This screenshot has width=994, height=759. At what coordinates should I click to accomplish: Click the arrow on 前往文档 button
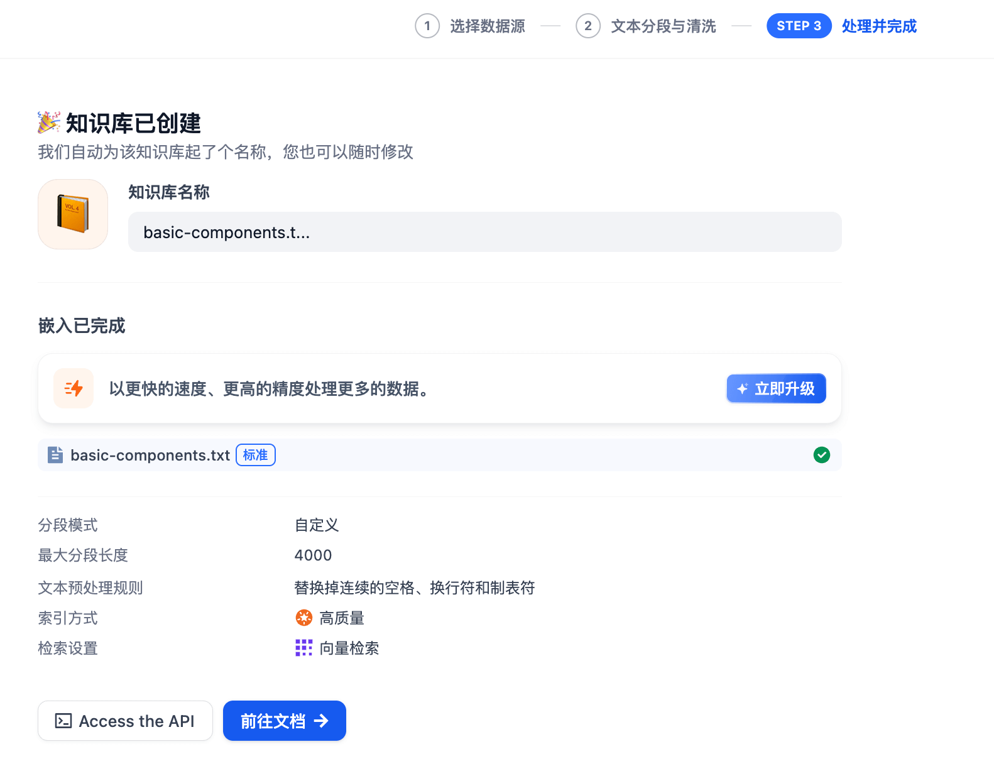321,721
